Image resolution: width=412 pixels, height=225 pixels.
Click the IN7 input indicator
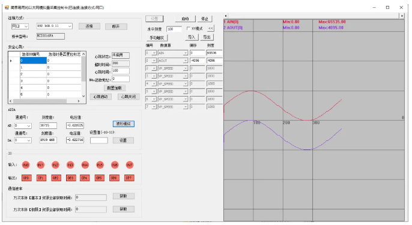click(130, 165)
